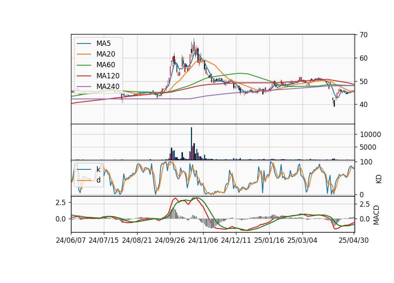Click the price axis value 60
Viewport: 394px width, 283px height.
tap(364, 58)
